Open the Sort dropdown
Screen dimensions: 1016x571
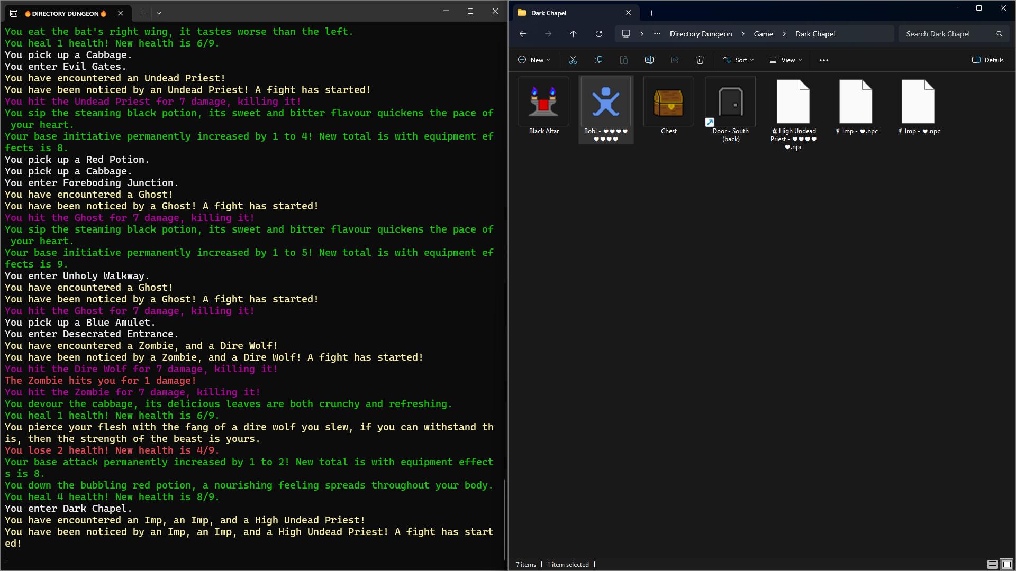[738, 60]
